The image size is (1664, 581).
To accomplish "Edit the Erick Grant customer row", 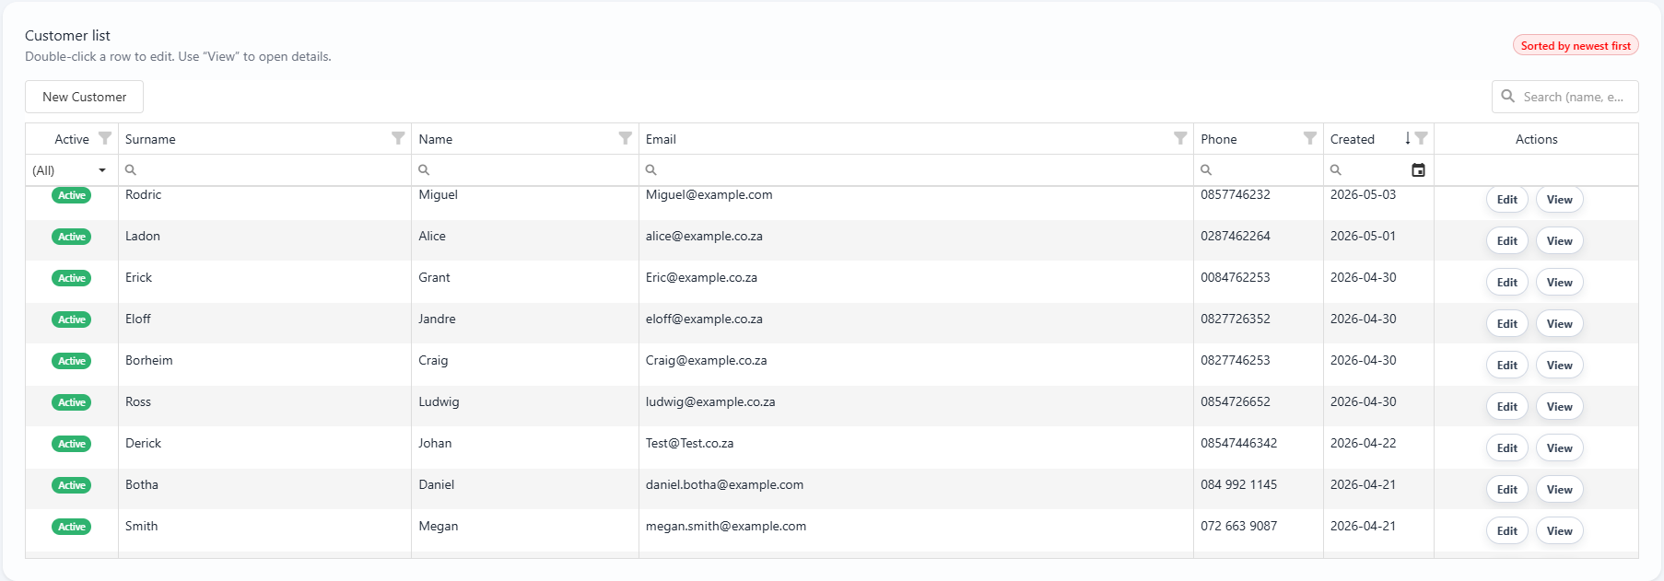I will pyautogui.click(x=1507, y=283).
